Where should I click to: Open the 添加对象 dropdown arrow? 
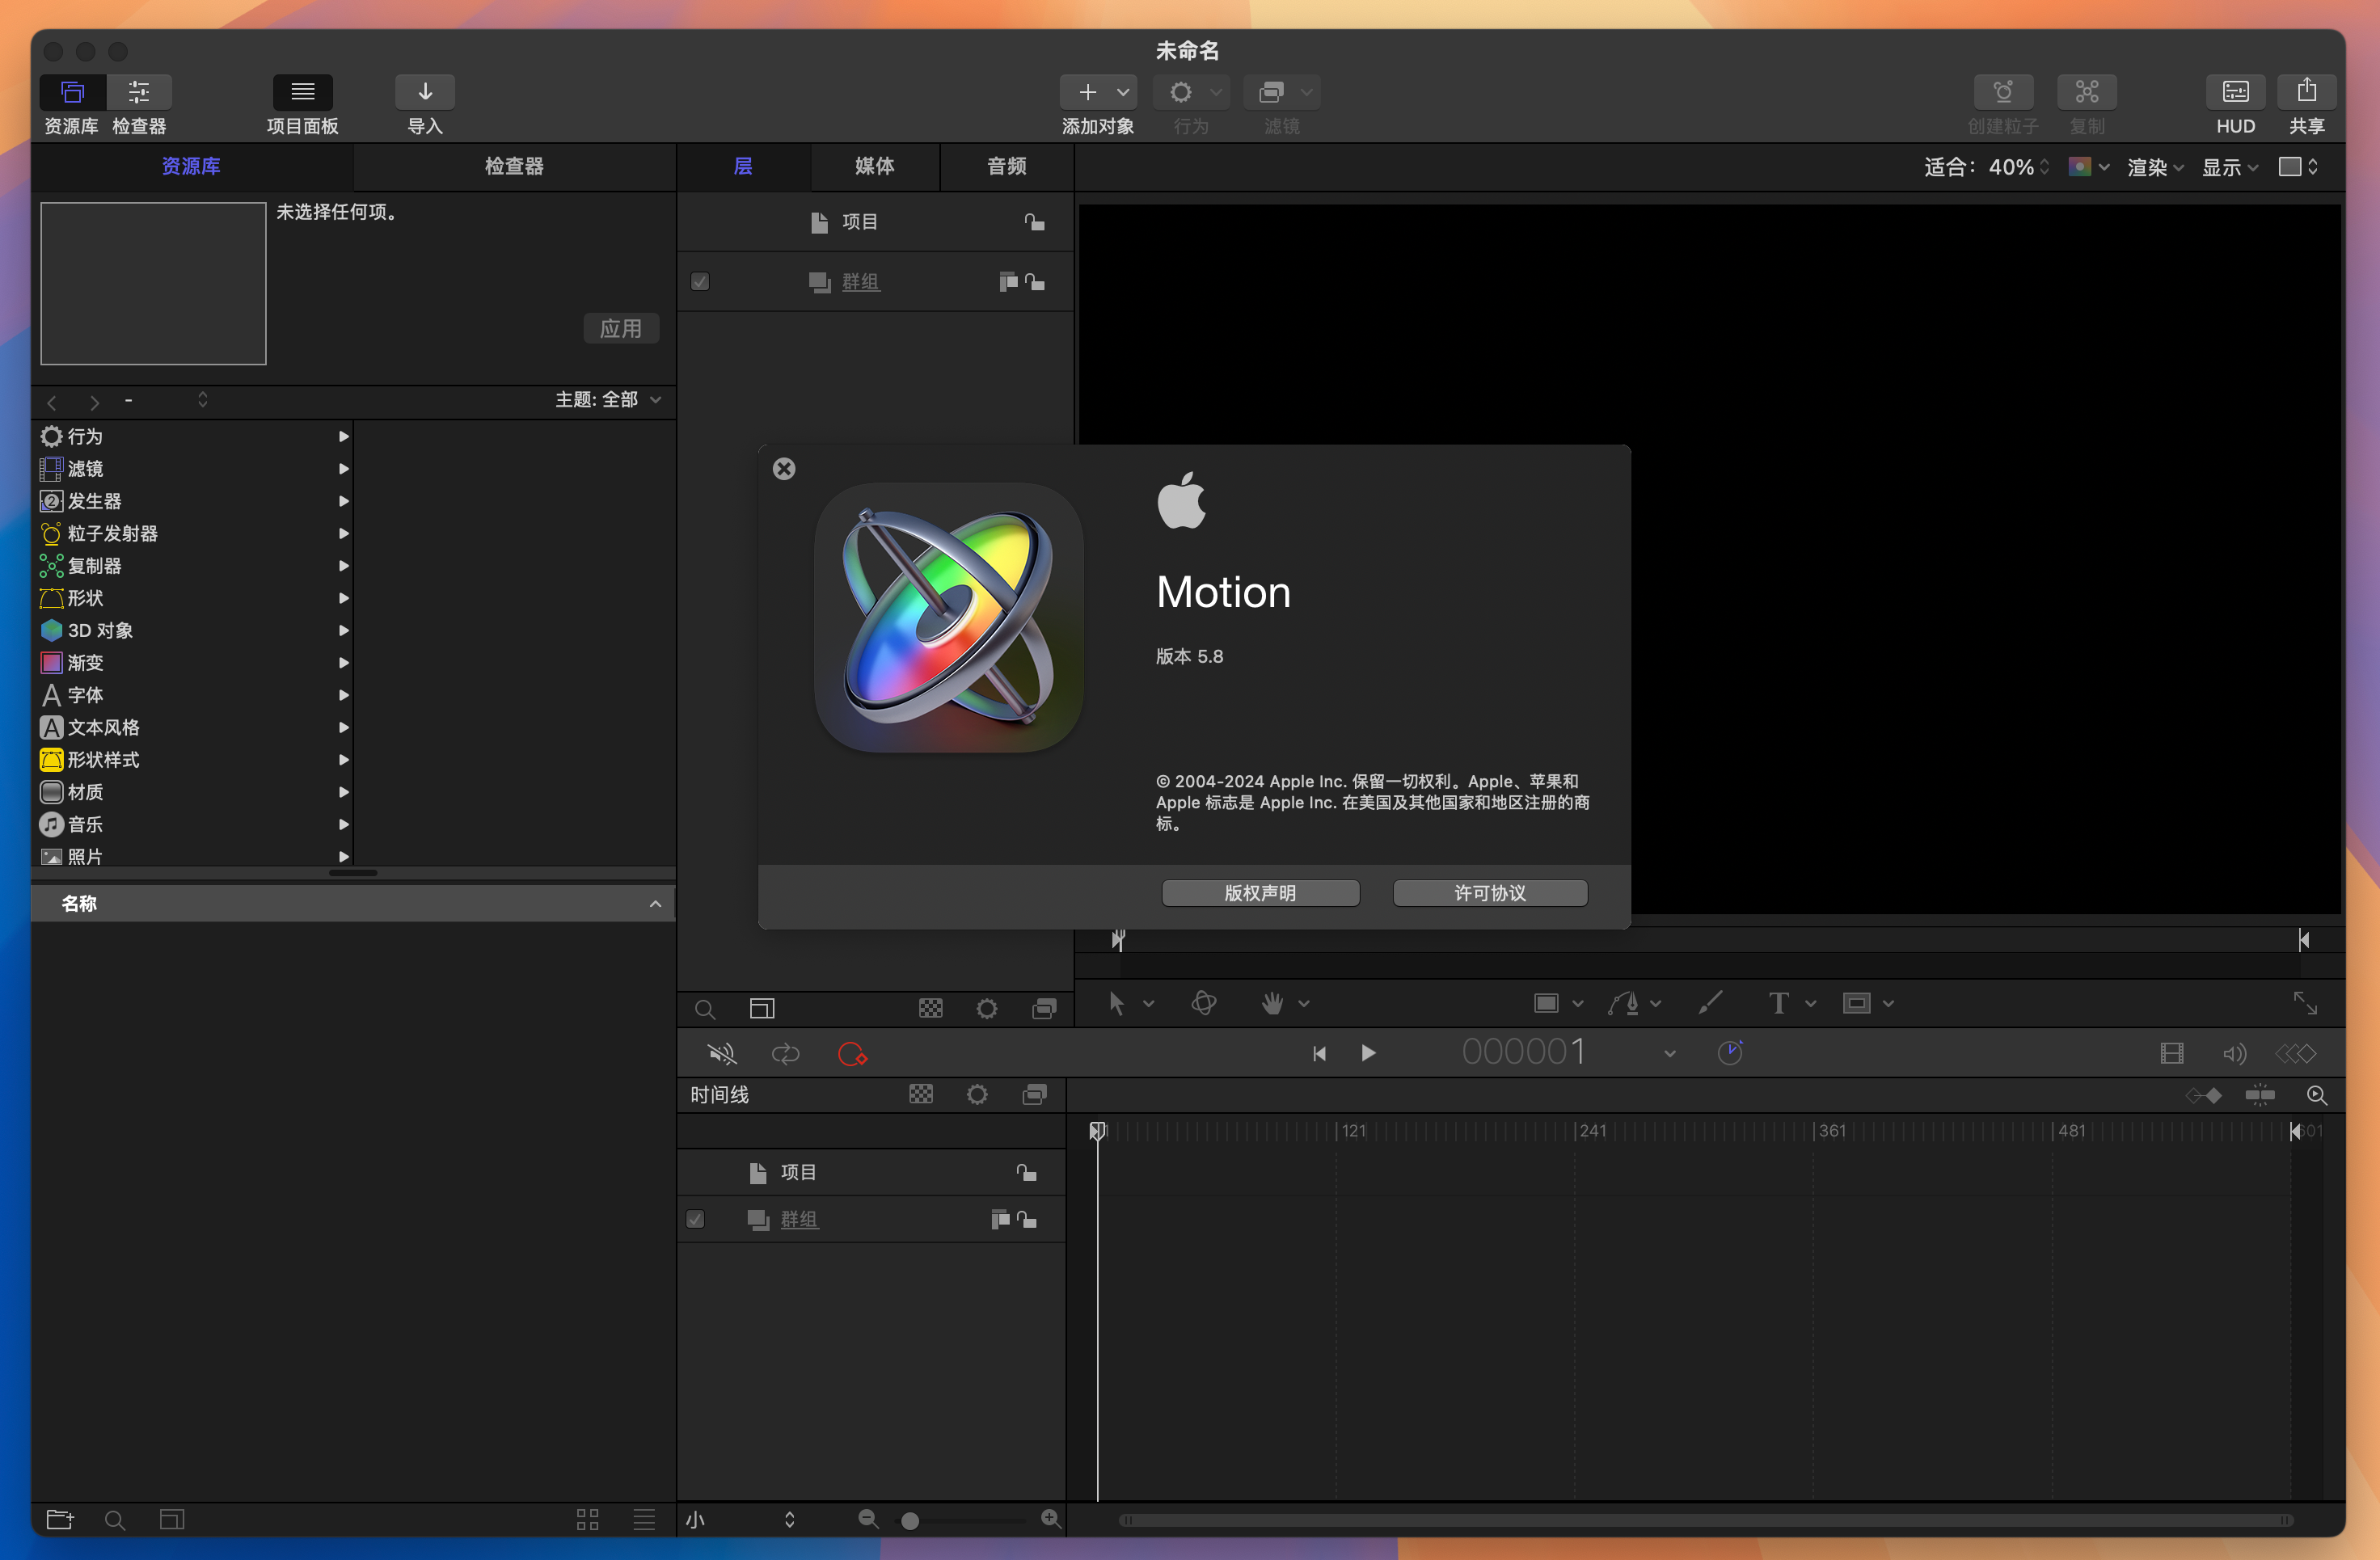tap(1123, 92)
